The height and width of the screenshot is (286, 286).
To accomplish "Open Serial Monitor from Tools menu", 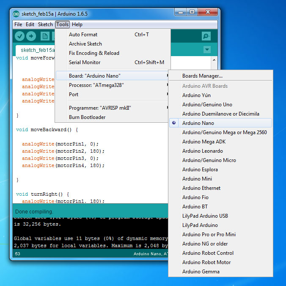I will [112, 62].
